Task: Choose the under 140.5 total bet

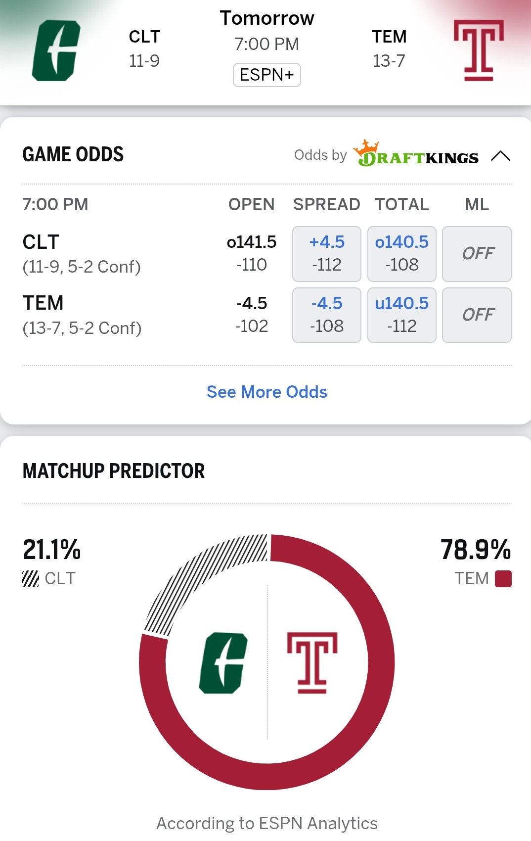Action: tap(402, 315)
